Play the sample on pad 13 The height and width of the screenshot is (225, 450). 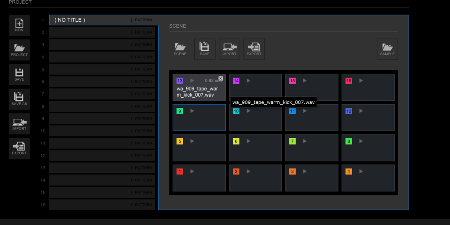(x=192, y=81)
